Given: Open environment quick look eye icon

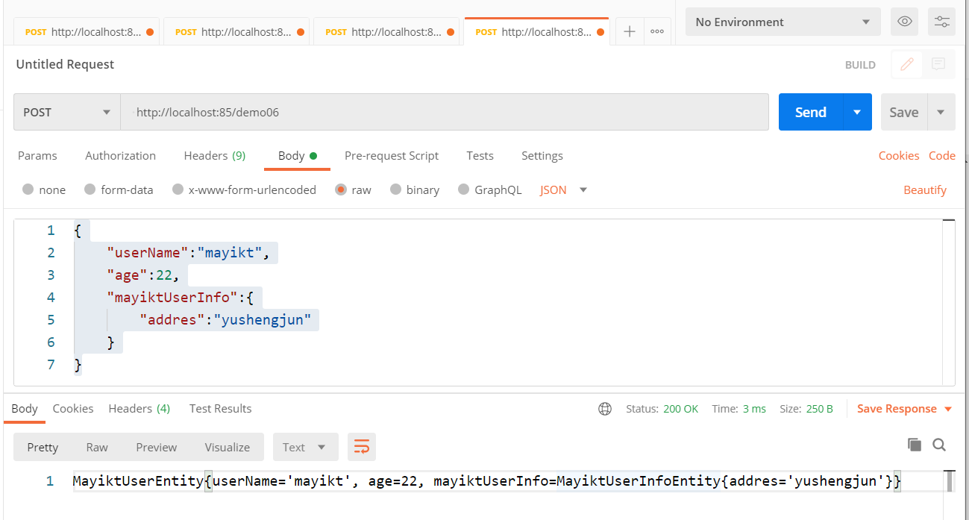Looking at the screenshot, I should 905,22.
